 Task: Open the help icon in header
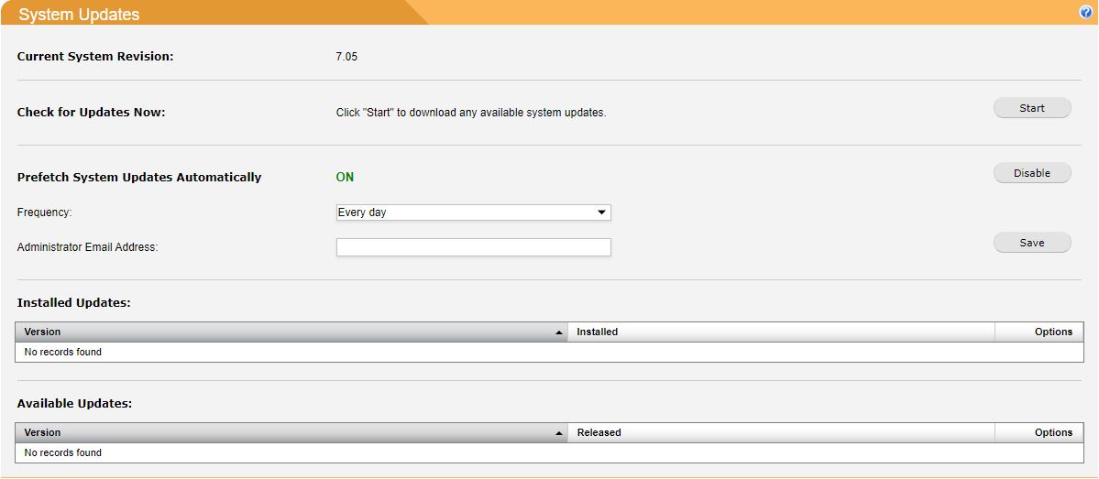pyautogui.click(x=1085, y=13)
